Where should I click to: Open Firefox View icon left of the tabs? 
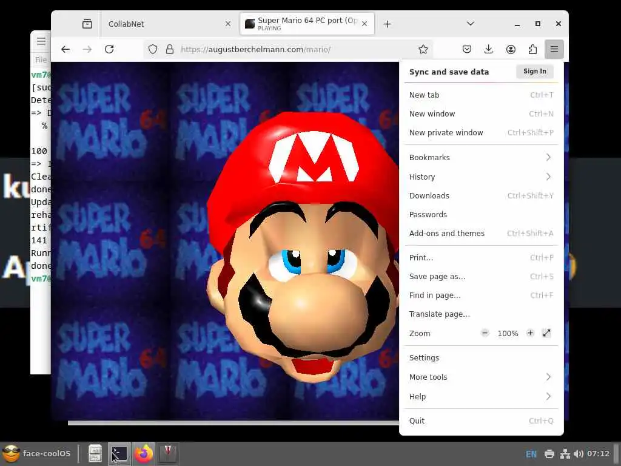coord(87,24)
